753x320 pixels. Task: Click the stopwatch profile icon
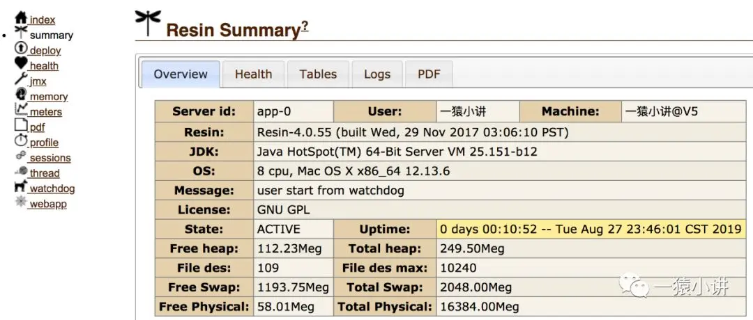pos(21,140)
